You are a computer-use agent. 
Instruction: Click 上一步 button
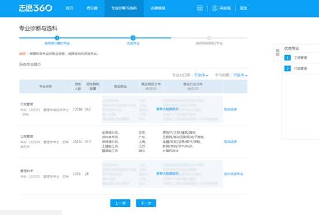120,203
